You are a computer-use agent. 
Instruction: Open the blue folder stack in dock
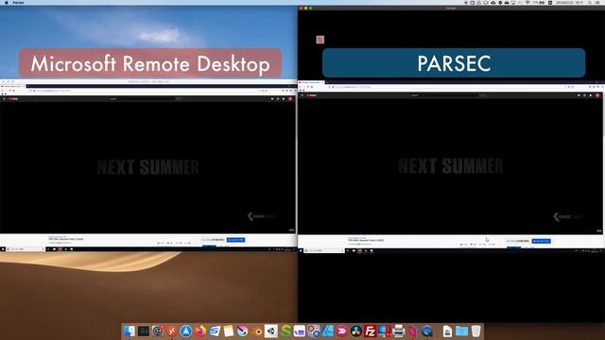coord(461,331)
